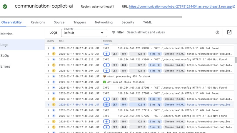Click latency trace icon on 00:17:48.965 row
This screenshot has width=237, height=133.
click(159, 99)
